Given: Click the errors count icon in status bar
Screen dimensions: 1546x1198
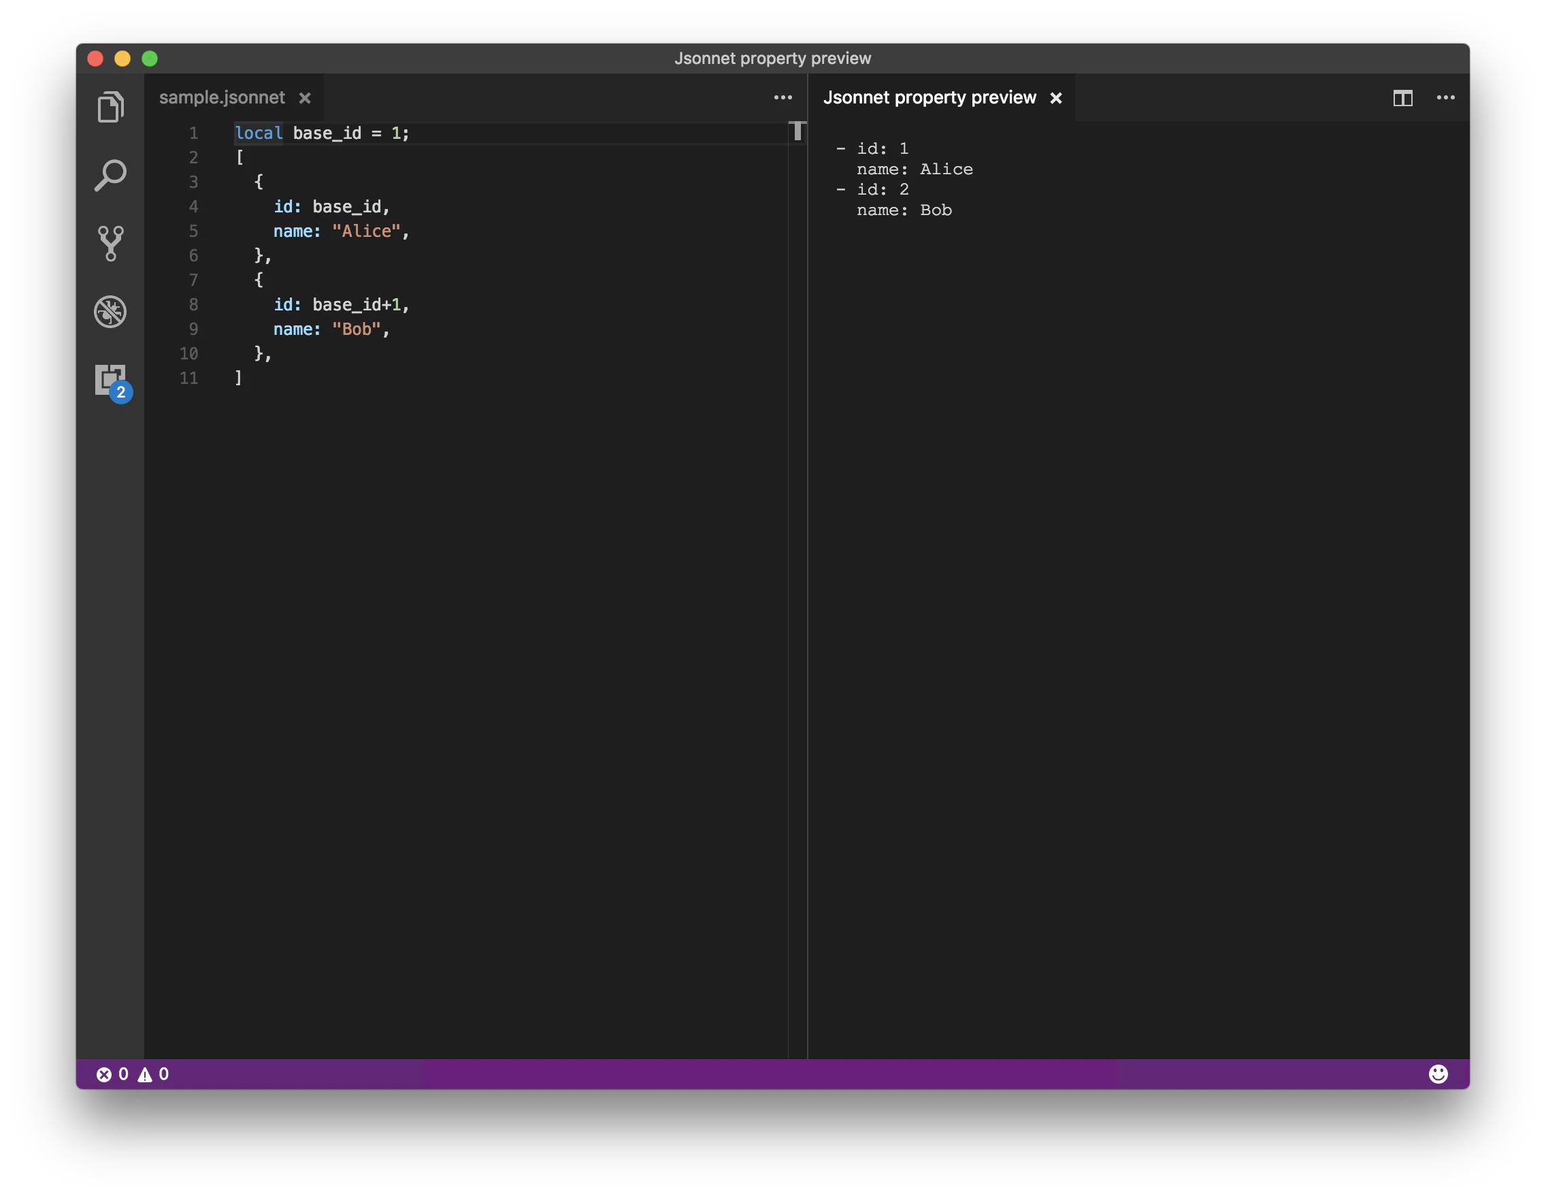Looking at the screenshot, I should (104, 1074).
